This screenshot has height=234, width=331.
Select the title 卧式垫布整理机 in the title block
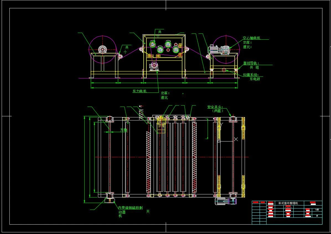coord(288,203)
